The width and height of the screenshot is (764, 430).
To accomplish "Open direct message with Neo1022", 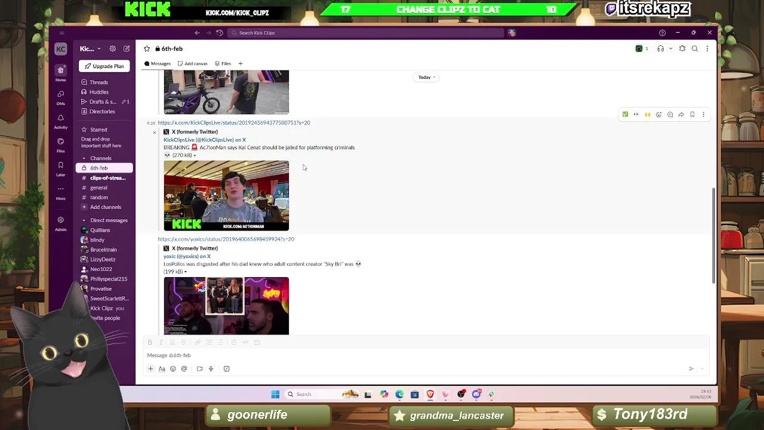I will click(104, 269).
